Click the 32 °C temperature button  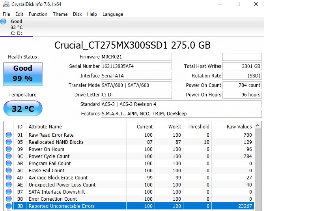pyautogui.click(x=23, y=108)
